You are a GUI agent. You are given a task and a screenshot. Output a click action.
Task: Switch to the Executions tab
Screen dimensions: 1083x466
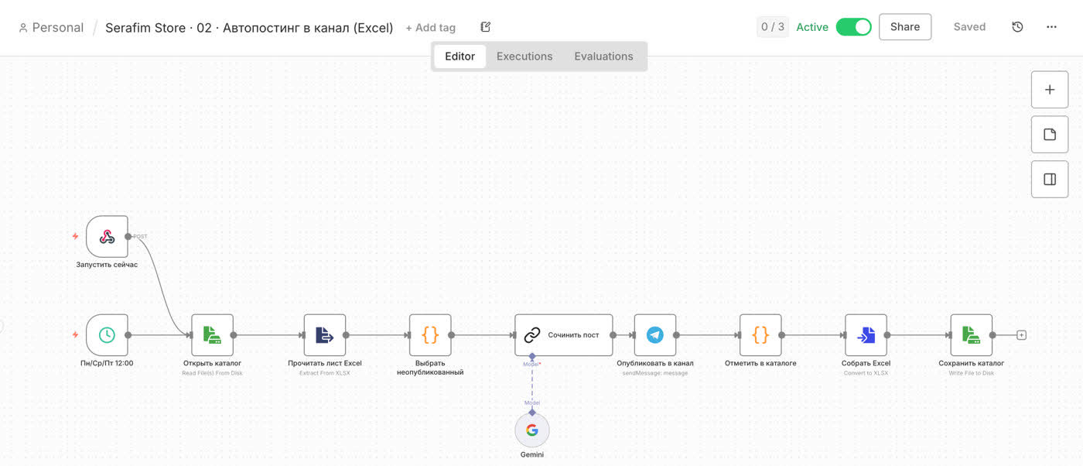(524, 57)
